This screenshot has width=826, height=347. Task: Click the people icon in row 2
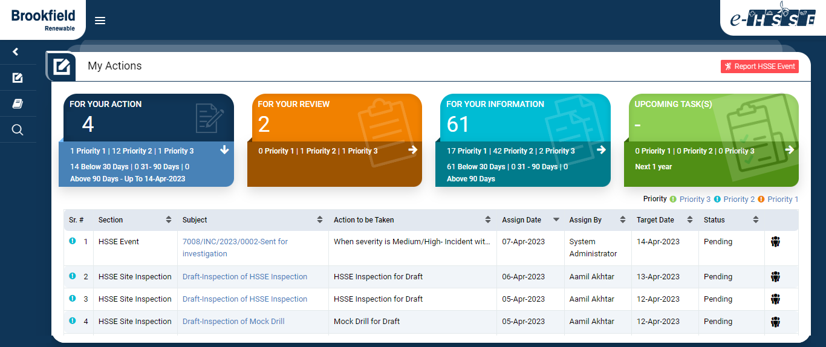coord(776,277)
